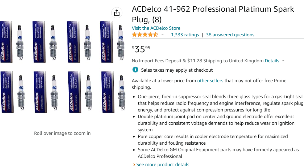Open the 1,333 ratings link
306x168 pixels.
185,35
